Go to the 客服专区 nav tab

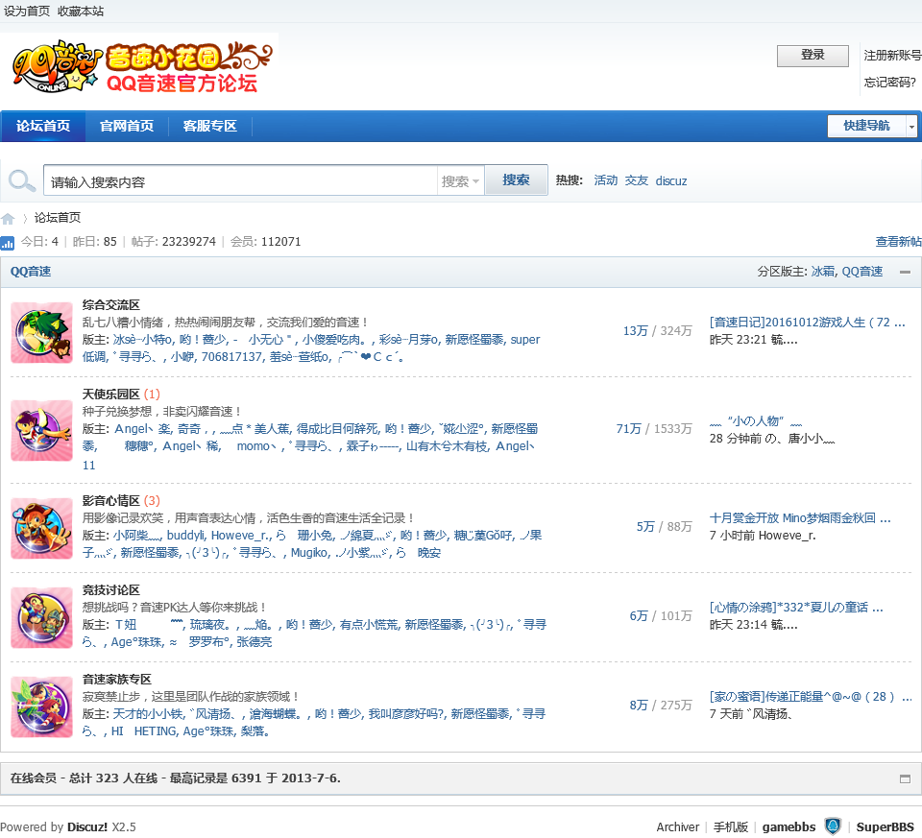point(210,126)
